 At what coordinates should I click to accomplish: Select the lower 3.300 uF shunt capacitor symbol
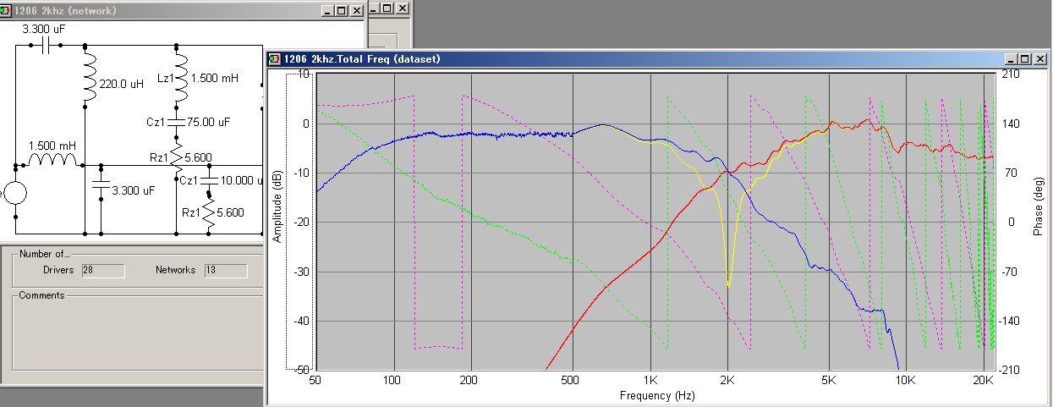pos(101,184)
